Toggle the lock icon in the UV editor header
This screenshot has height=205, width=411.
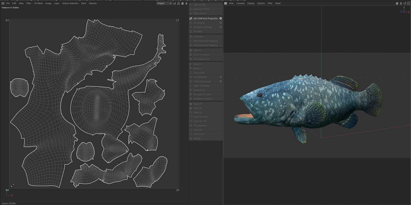[x=178, y=3]
